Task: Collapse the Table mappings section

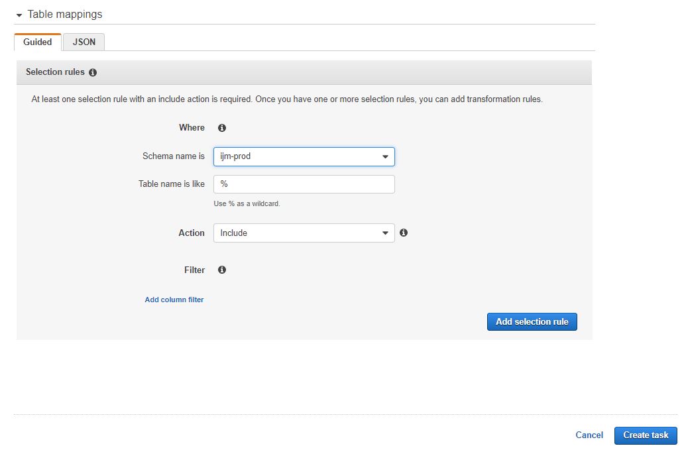Action: (19, 15)
